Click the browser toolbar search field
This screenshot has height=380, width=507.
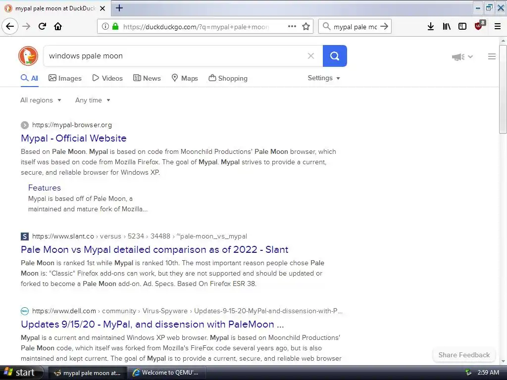[355, 27]
